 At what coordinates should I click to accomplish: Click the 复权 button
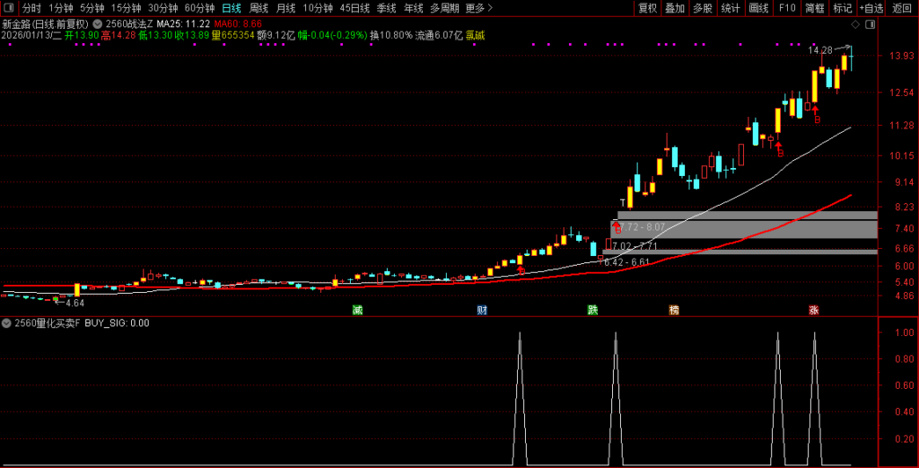(646, 8)
